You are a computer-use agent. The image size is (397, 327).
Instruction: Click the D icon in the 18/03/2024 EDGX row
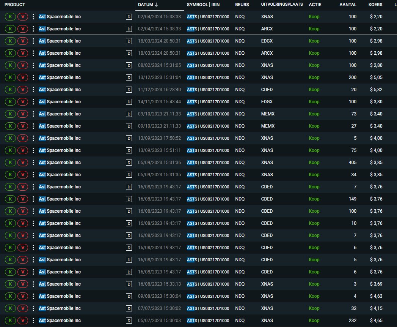click(x=129, y=41)
